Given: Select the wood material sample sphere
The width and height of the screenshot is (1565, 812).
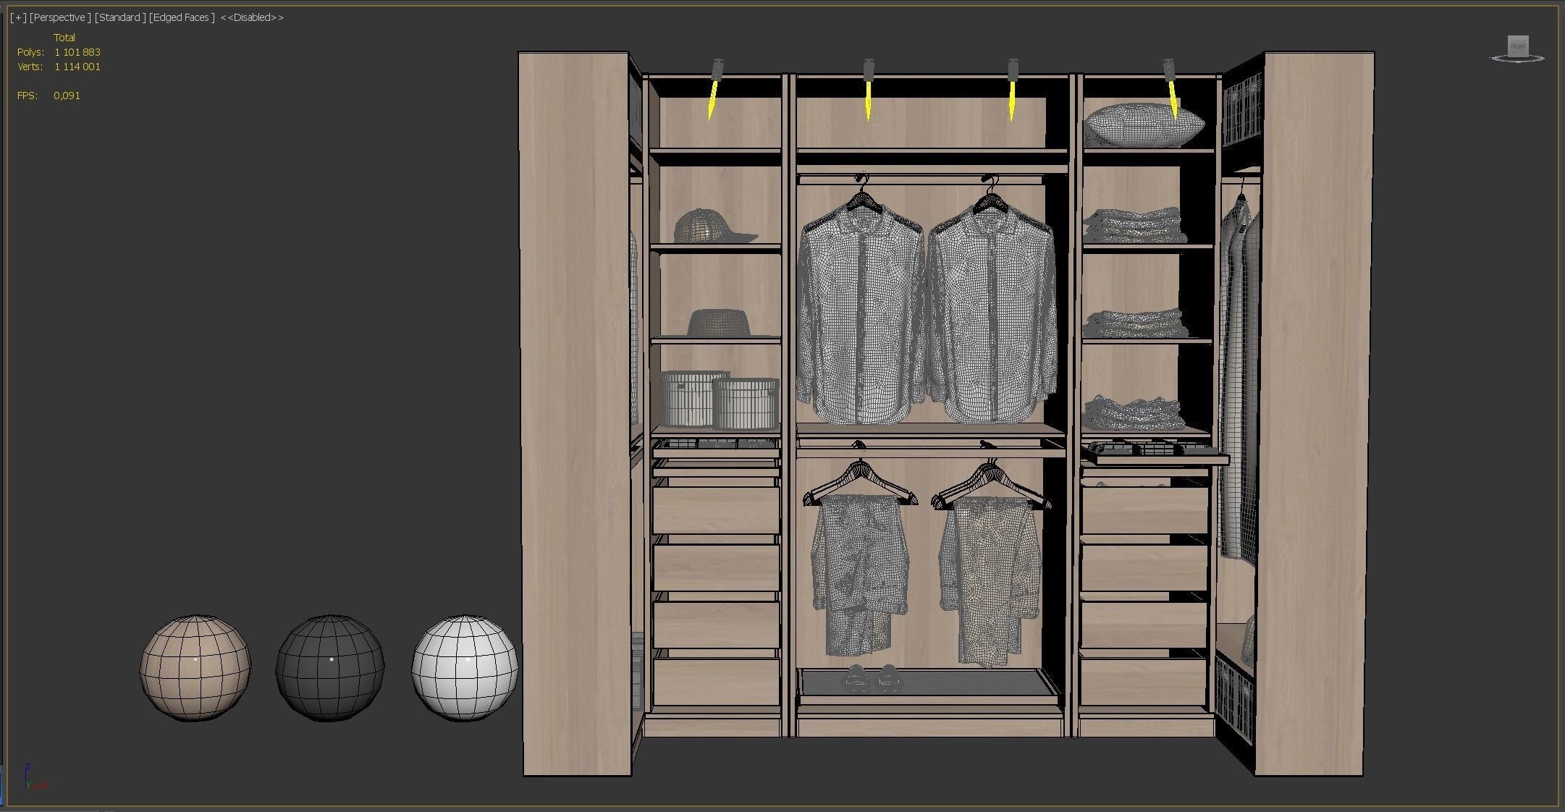Looking at the screenshot, I should pos(195,668).
